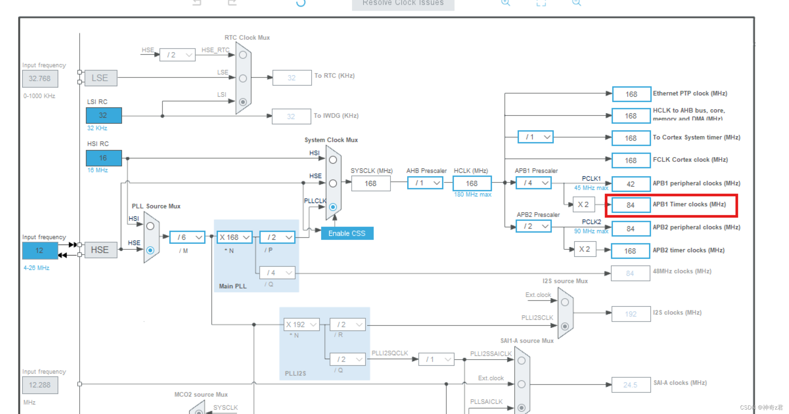Viewport: 789px width, 414px height.
Task: Click the blue refresh circle icon
Action: (301, 3)
